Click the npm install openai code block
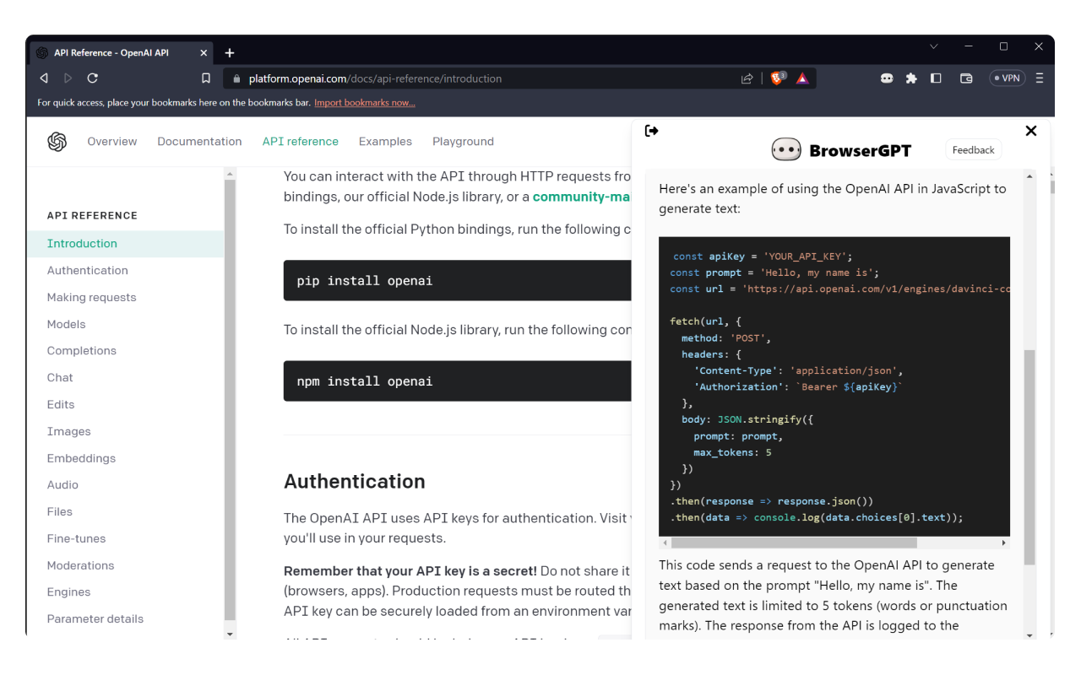The image size is (1081, 675). coord(458,381)
